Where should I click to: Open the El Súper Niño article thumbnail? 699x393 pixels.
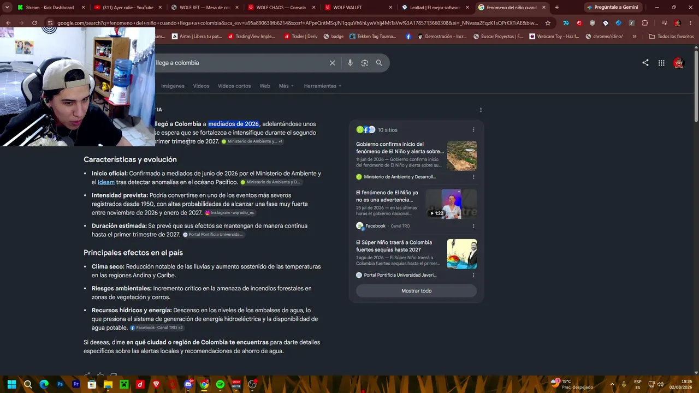click(x=462, y=254)
